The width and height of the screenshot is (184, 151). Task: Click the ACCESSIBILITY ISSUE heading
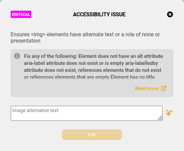pyautogui.click(x=99, y=14)
